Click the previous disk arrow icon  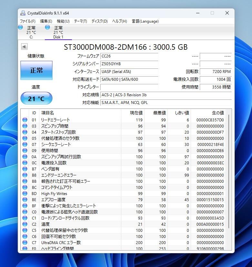click(x=24, y=47)
